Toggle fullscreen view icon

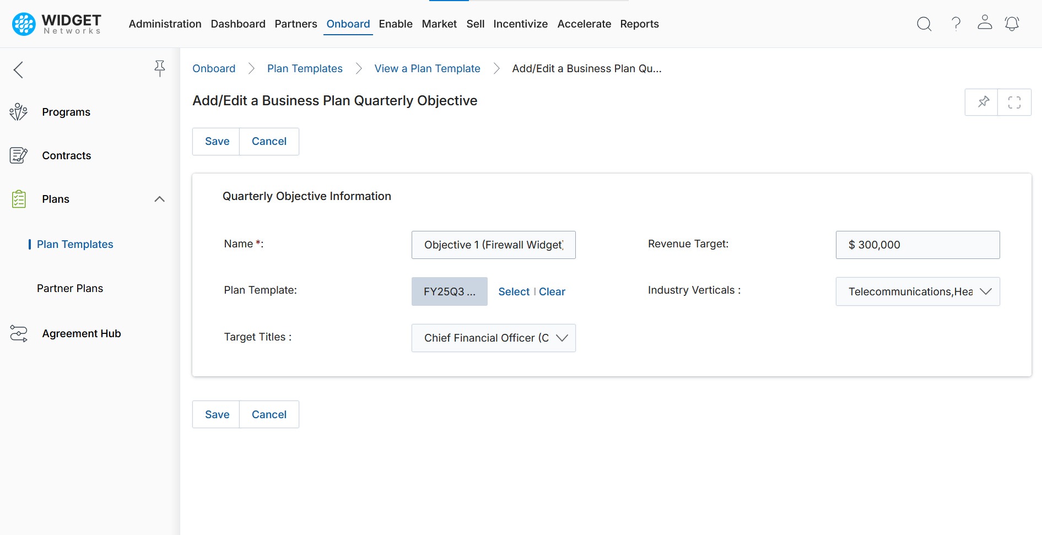click(1014, 102)
